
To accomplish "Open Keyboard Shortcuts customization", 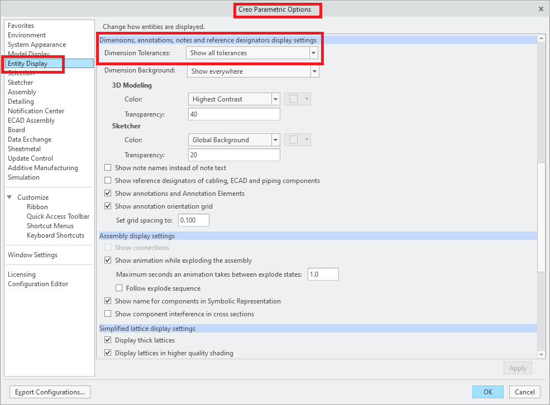I will (x=55, y=235).
